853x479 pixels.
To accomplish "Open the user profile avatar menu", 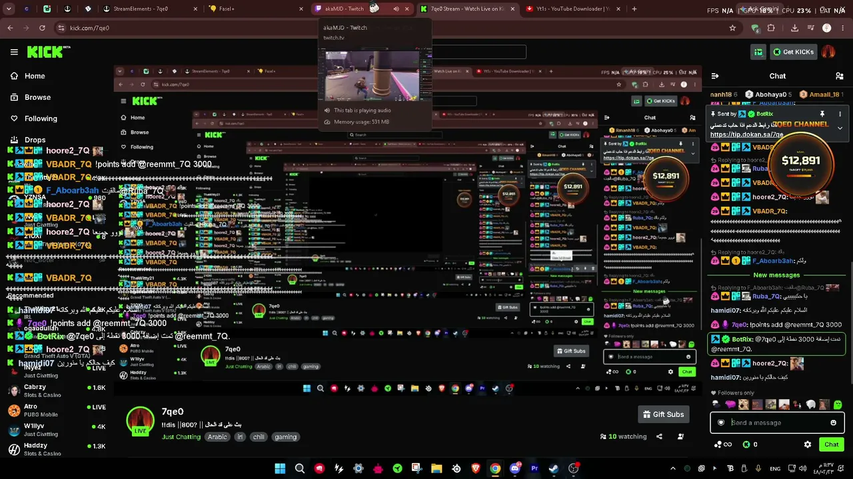I will pyautogui.click(x=828, y=52).
